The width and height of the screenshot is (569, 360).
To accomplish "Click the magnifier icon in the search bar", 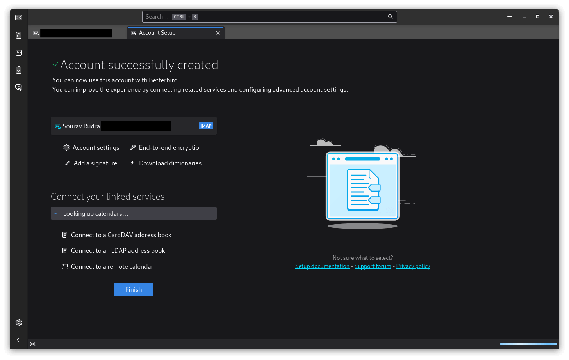I will (x=390, y=16).
